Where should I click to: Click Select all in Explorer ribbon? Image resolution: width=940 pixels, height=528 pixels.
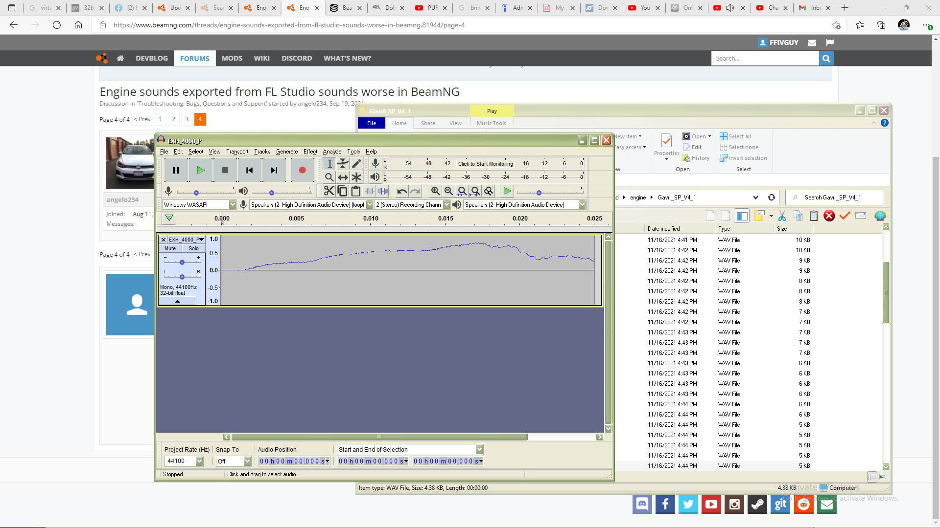[x=735, y=136]
